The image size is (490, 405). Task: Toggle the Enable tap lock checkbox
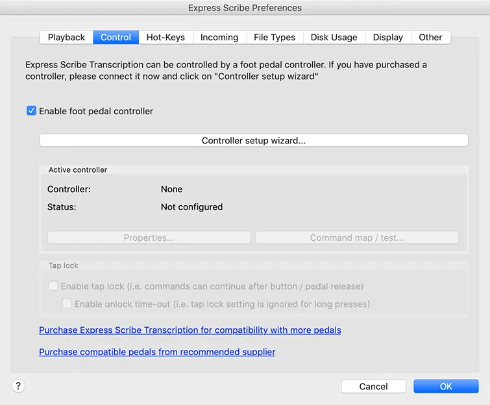[x=53, y=286]
